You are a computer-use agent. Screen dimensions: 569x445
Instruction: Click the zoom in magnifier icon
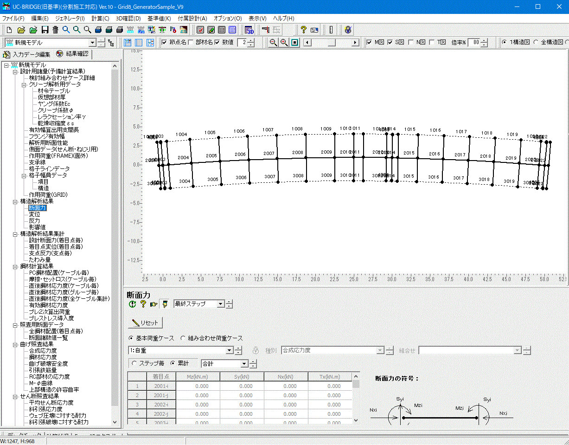click(284, 43)
